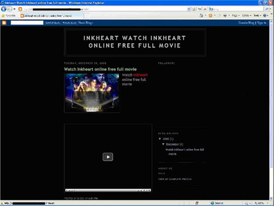The height and width of the screenshot is (206, 274).
Task: Click the 100% zoom level button
Action: pos(259,203)
